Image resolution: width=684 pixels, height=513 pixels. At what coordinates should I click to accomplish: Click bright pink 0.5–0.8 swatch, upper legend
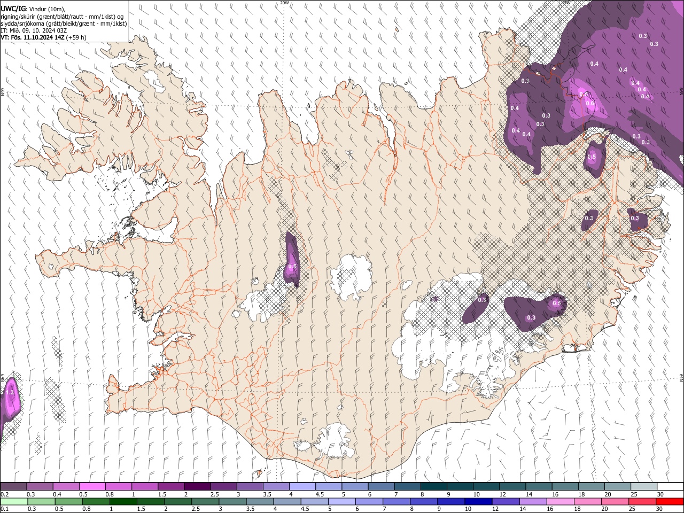click(92, 487)
